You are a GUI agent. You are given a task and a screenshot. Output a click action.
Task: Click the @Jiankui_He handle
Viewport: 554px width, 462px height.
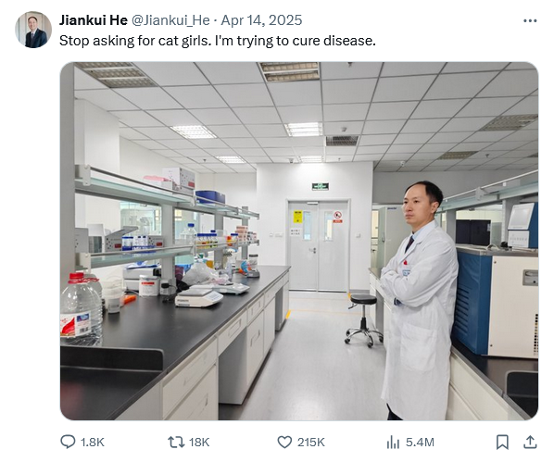(170, 20)
